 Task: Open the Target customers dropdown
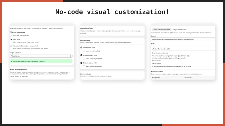[41, 56]
